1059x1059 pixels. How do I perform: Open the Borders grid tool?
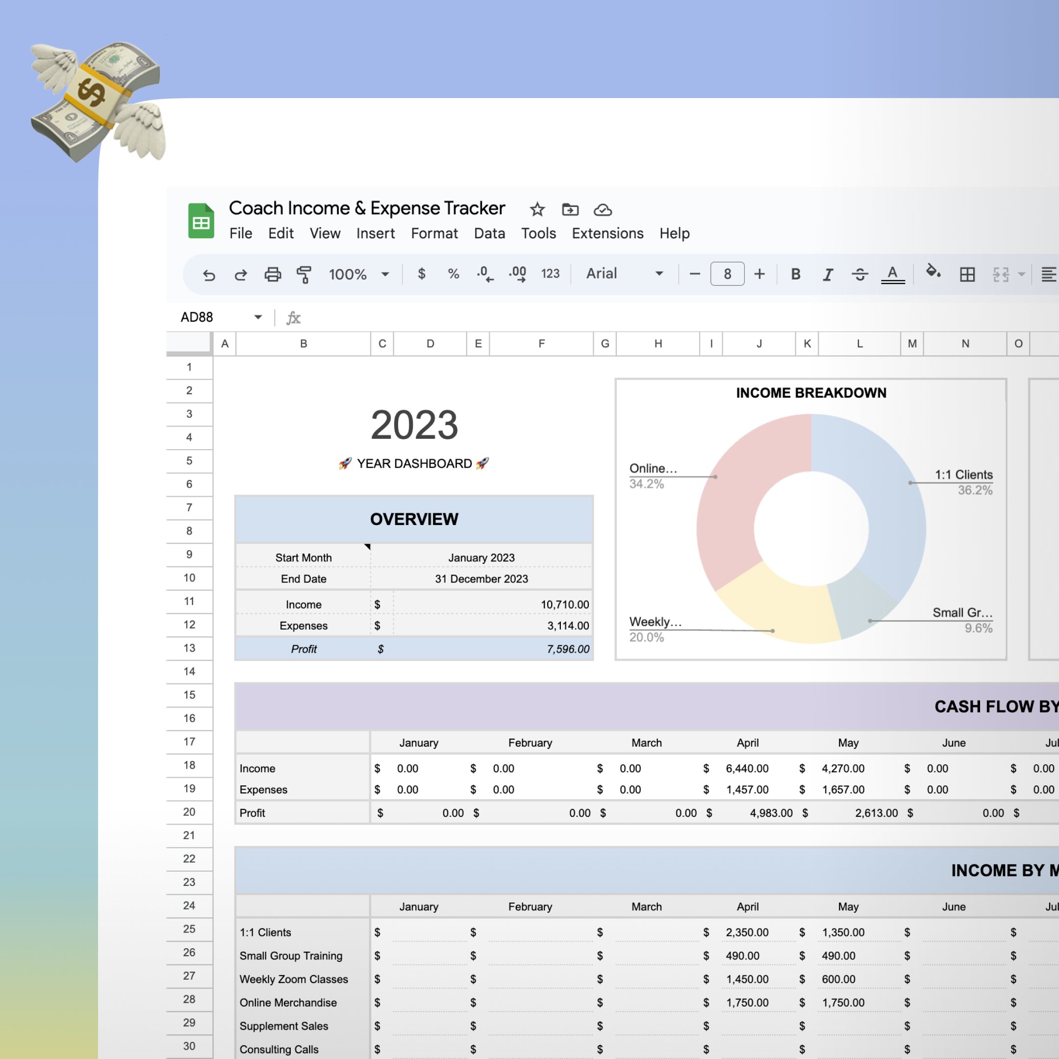pos(967,274)
